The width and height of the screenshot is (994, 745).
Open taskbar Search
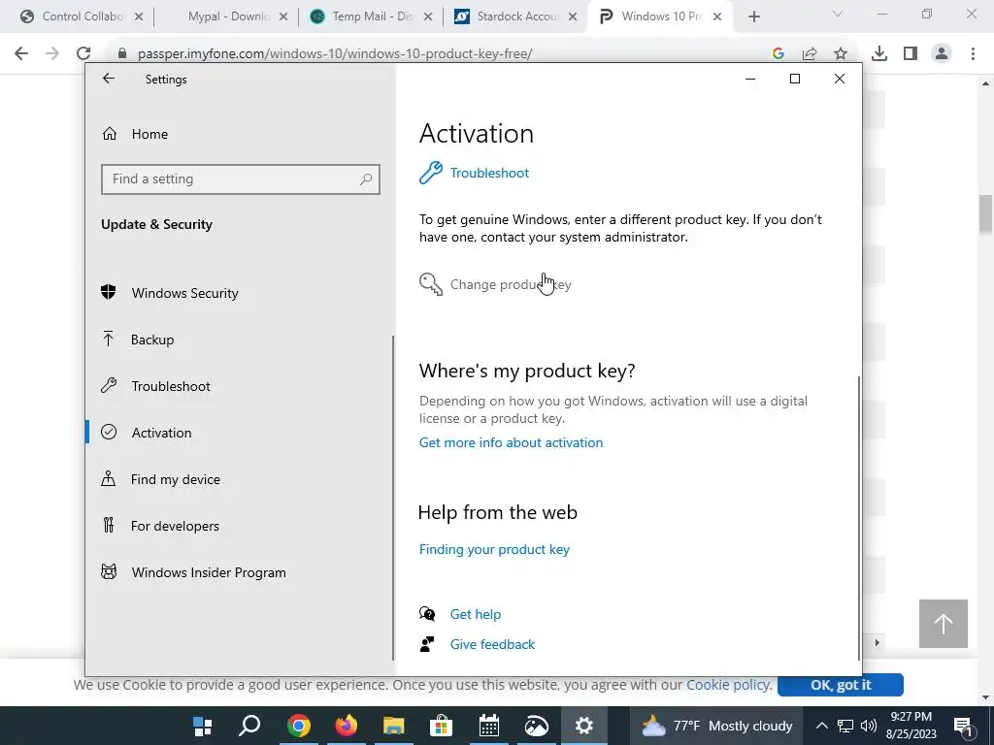(249, 726)
